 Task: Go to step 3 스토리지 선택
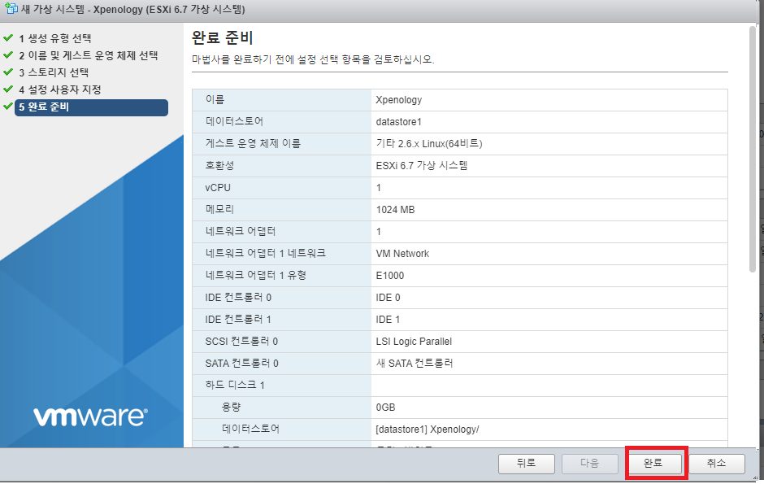(x=54, y=72)
